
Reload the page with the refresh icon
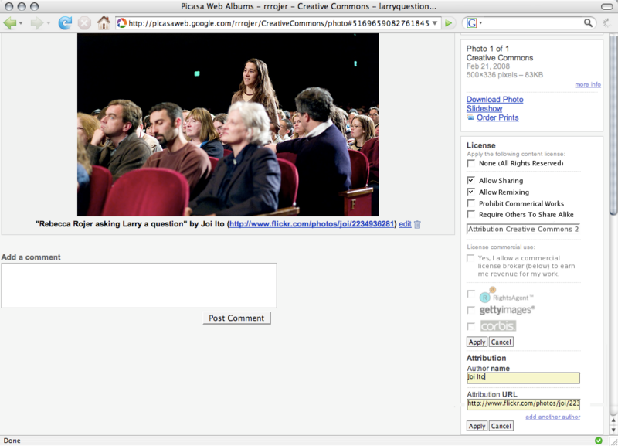pos(65,23)
